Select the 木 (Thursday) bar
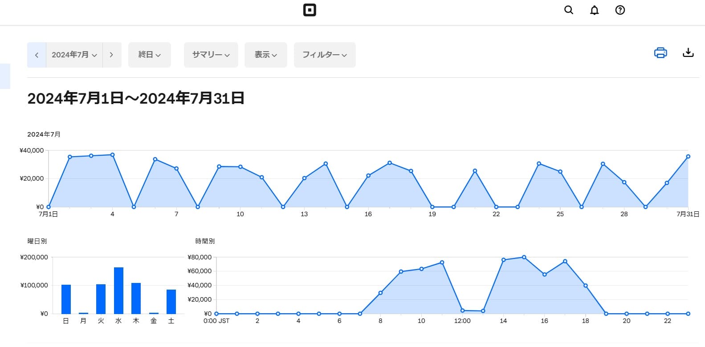This screenshot has width=705, height=347. tap(136, 298)
